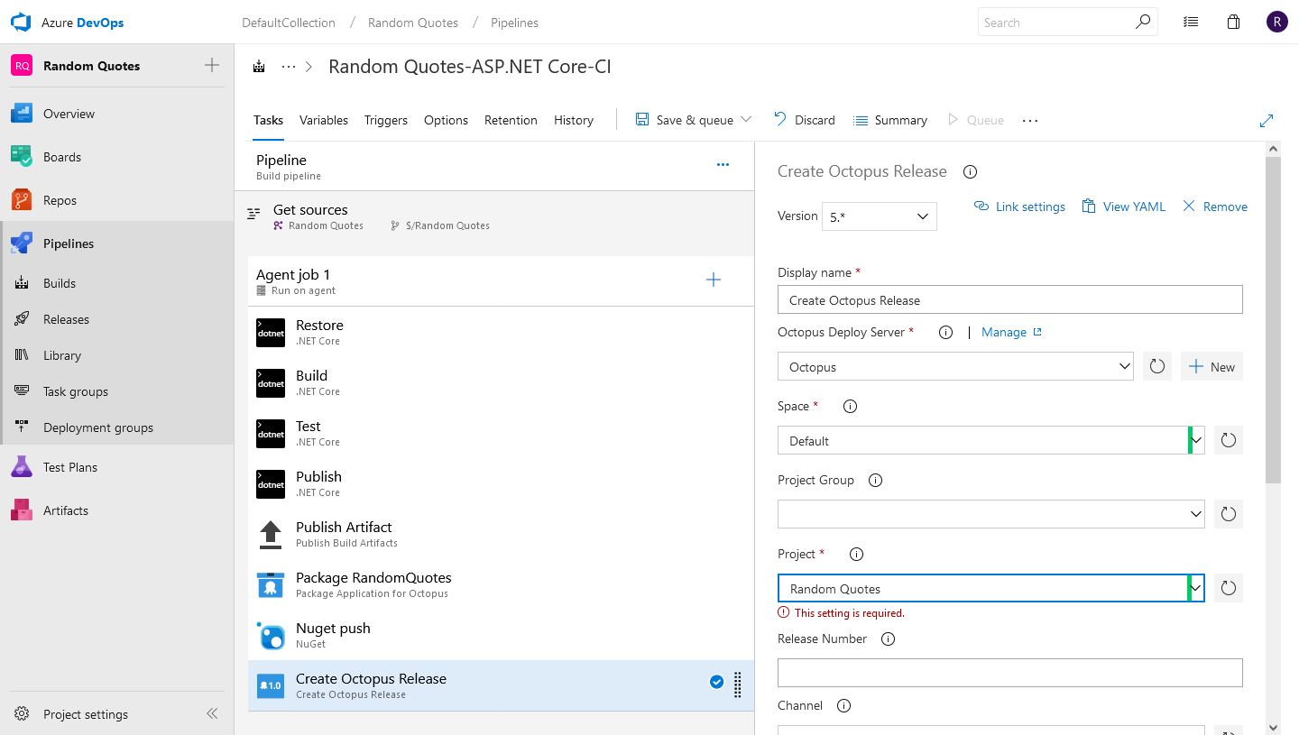The image size is (1299, 735).
Task: Focus the Release Number input field
Action: tap(1009, 673)
